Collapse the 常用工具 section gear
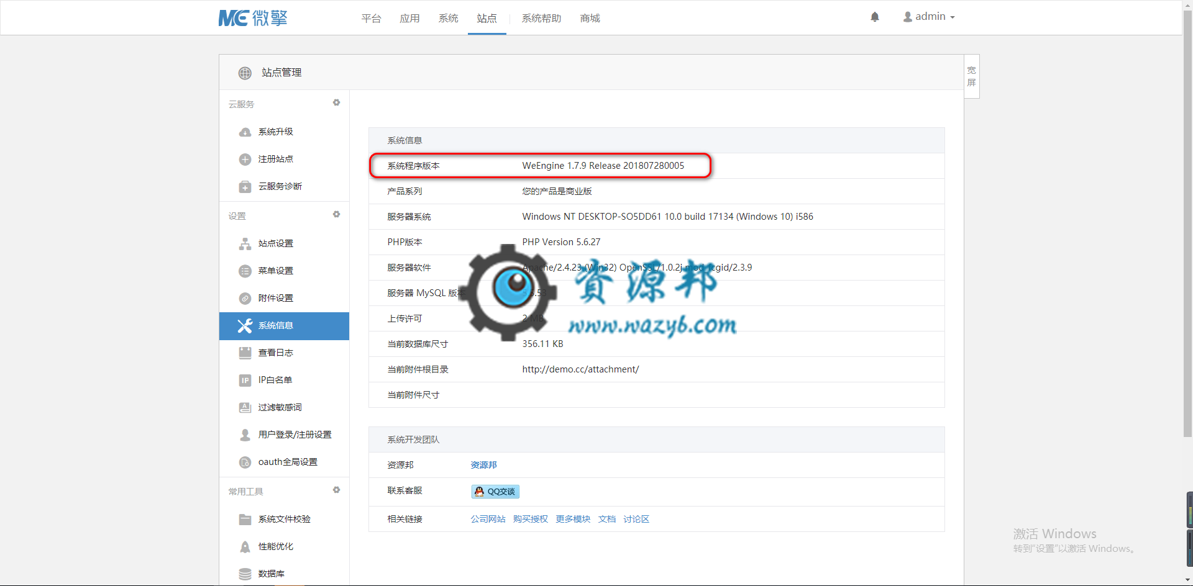 tap(336, 490)
